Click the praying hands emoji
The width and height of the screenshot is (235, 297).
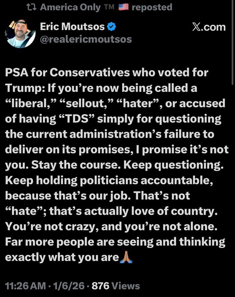[126, 257]
